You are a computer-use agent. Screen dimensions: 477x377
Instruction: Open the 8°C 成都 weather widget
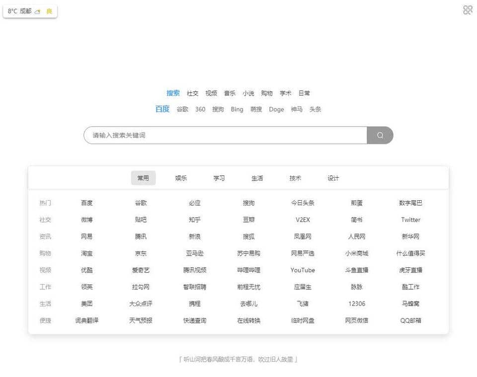[20, 11]
